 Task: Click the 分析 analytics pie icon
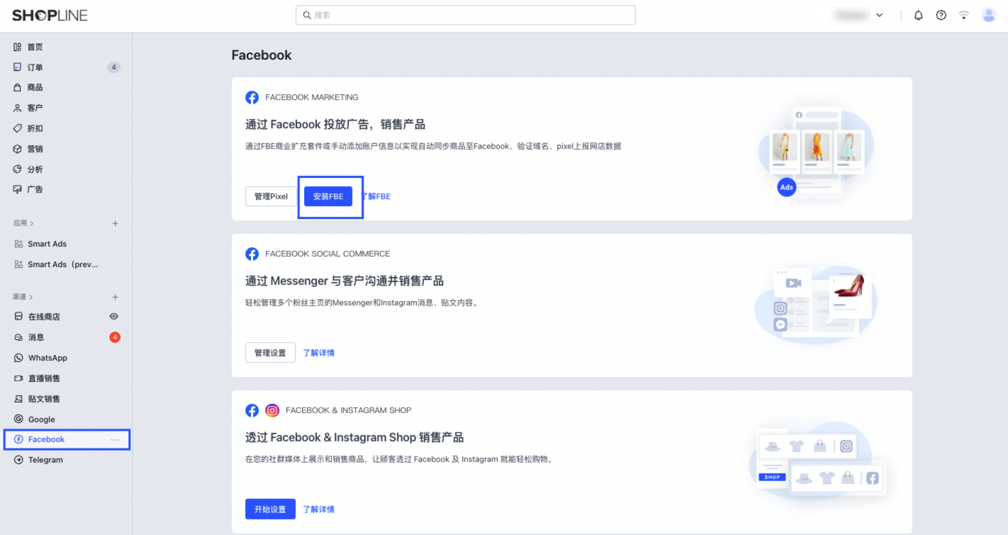(18, 169)
